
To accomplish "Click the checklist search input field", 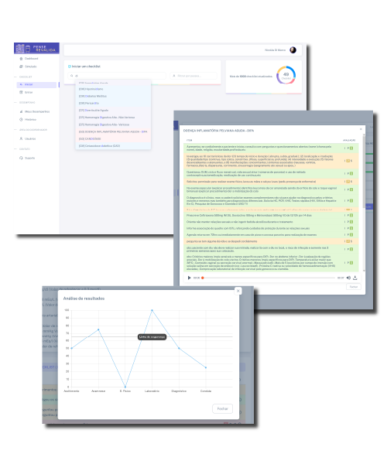I will [x=117, y=76].
